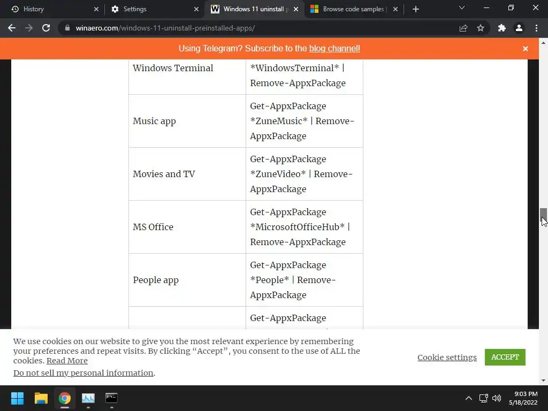The image size is (548, 411).
Task: Click Do not sell my personal information
Action: click(x=83, y=373)
